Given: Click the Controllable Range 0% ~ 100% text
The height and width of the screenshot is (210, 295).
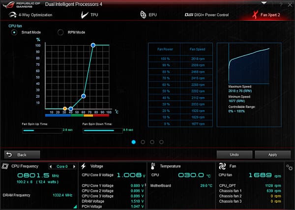Looking at the screenshot, I should coord(236,111).
